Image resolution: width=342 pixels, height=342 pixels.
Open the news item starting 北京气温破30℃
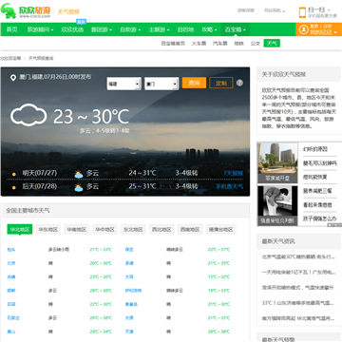[298, 256]
